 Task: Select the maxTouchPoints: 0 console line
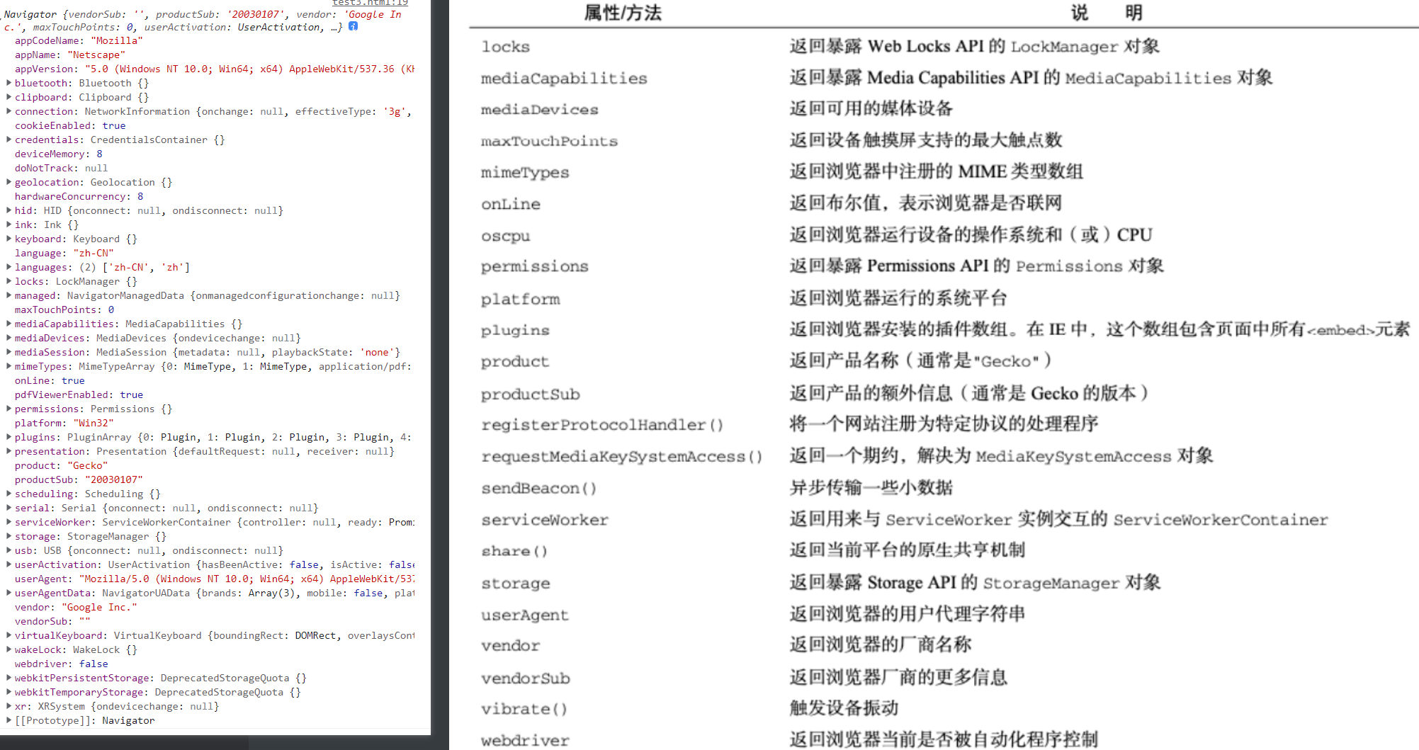(64, 309)
